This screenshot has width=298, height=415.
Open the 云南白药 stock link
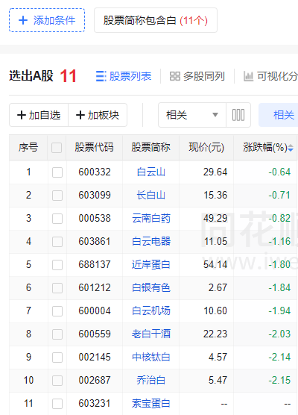click(150, 219)
